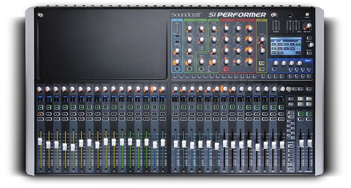Toggle the green ON key of channel one
The width and height of the screenshot is (351, 188).
coord(40,107)
